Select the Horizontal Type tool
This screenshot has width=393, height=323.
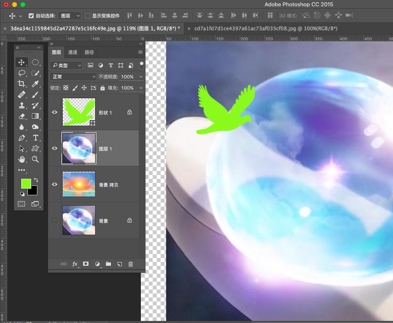pyautogui.click(x=35, y=138)
